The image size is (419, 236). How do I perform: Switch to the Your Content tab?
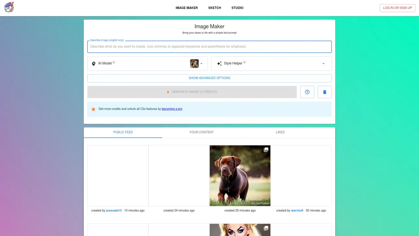[202, 132]
